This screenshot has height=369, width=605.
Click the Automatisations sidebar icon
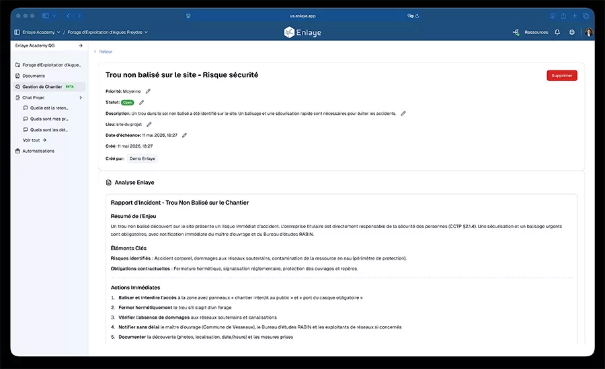(17, 151)
